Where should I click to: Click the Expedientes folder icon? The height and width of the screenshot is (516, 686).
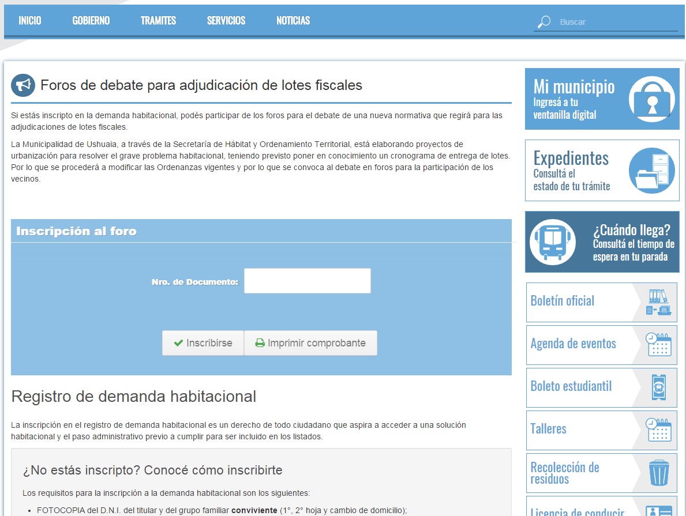pyautogui.click(x=651, y=170)
